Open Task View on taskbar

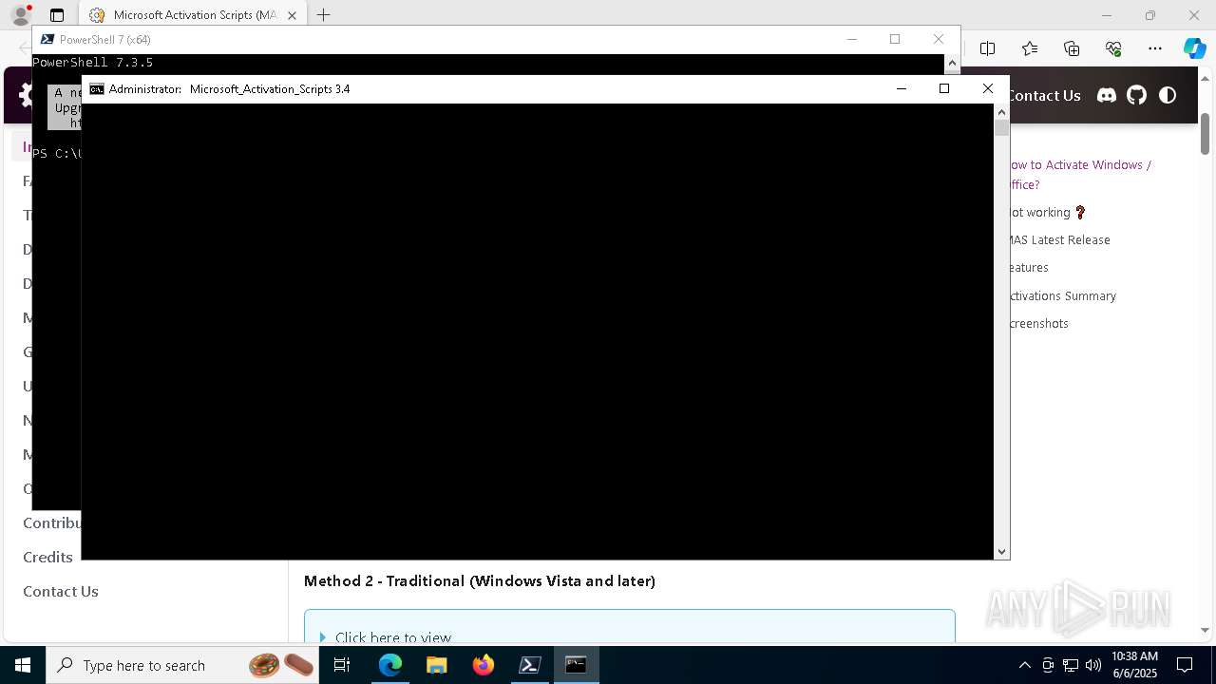pos(342,665)
